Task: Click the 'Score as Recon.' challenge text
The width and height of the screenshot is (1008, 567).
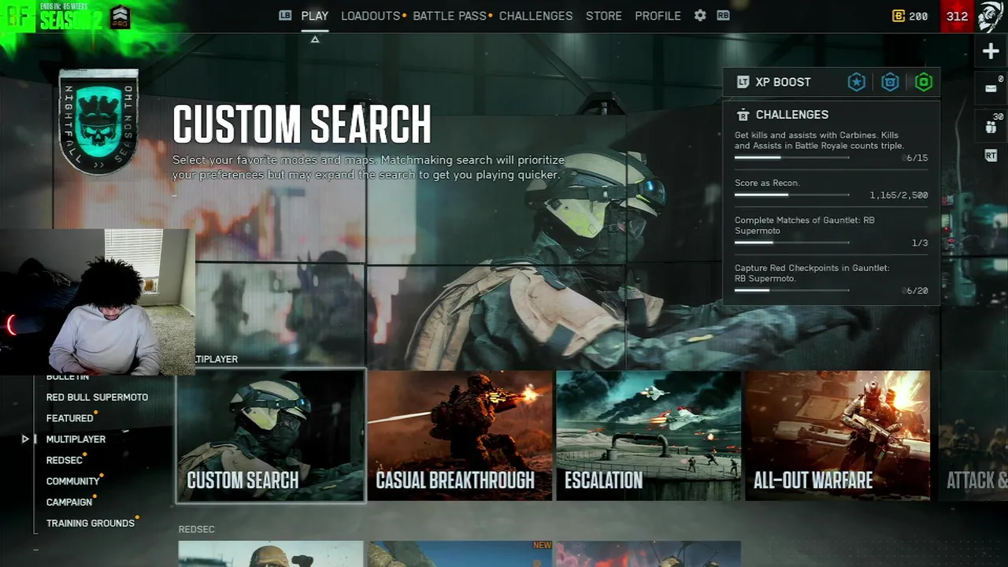Action: coord(767,183)
